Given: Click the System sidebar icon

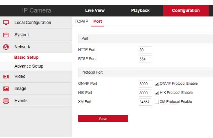Looking at the screenshot, I should [6, 35].
